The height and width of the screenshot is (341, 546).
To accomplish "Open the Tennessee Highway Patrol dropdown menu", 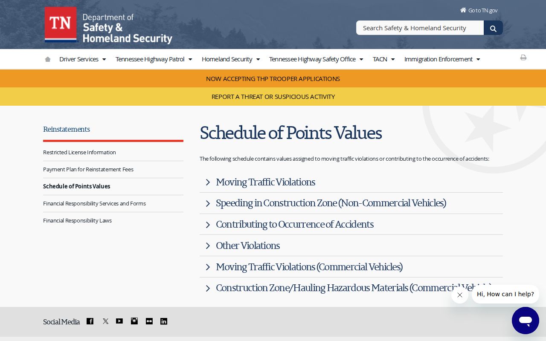I will tap(154, 59).
